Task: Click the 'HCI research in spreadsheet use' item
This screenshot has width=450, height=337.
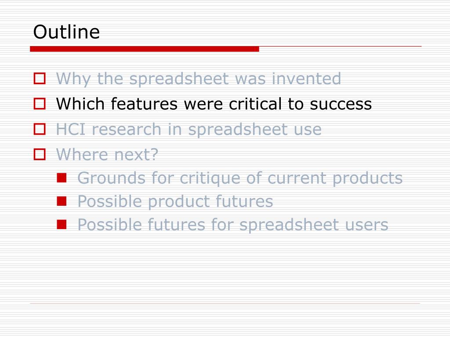Action: click(x=189, y=129)
